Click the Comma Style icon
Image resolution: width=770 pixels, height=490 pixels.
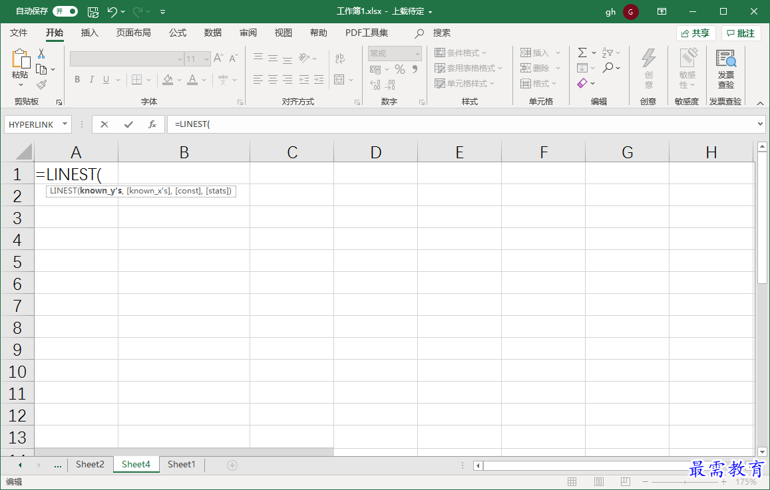tap(415, 70)
